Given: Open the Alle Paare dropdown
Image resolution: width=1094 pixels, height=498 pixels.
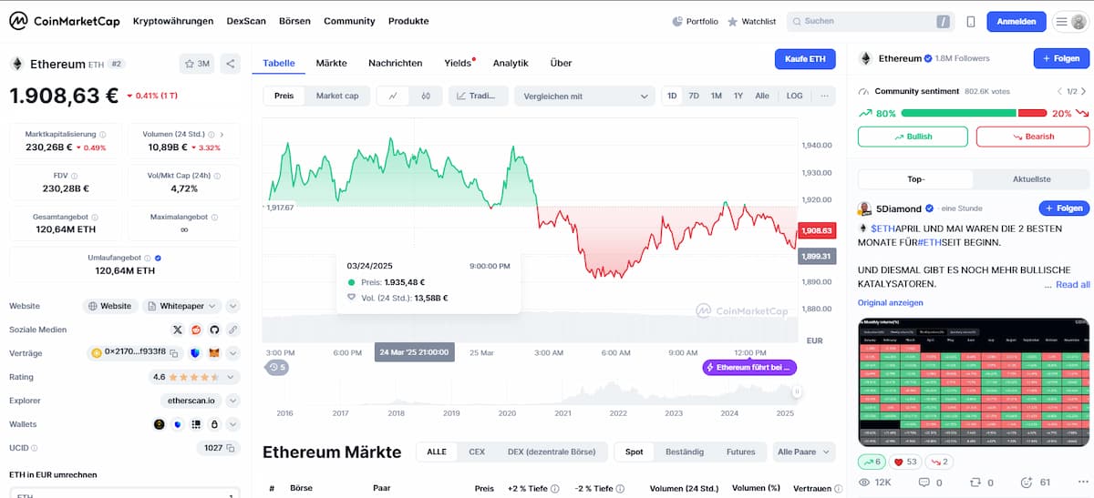Looking at the screenshot, I should tap(803, 452).
